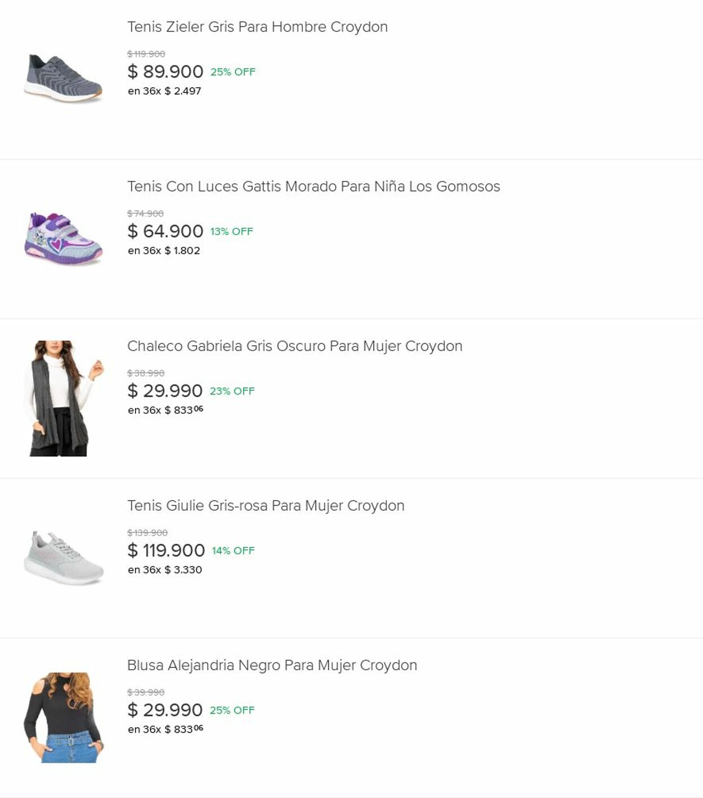Click the purple Gattis light-up shoe thumbnail
Image resolution: width=703 pixels, height=798 pixels.
(x=64, y=238)
